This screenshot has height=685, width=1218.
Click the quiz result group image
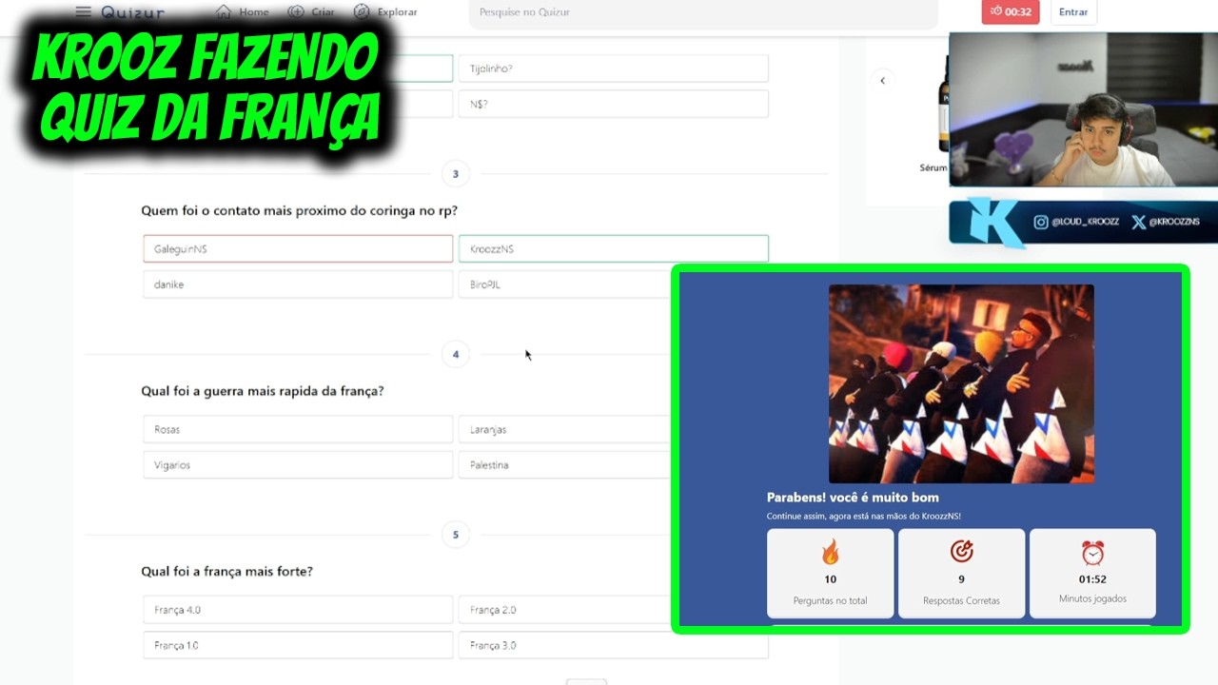tap(961, 384)
